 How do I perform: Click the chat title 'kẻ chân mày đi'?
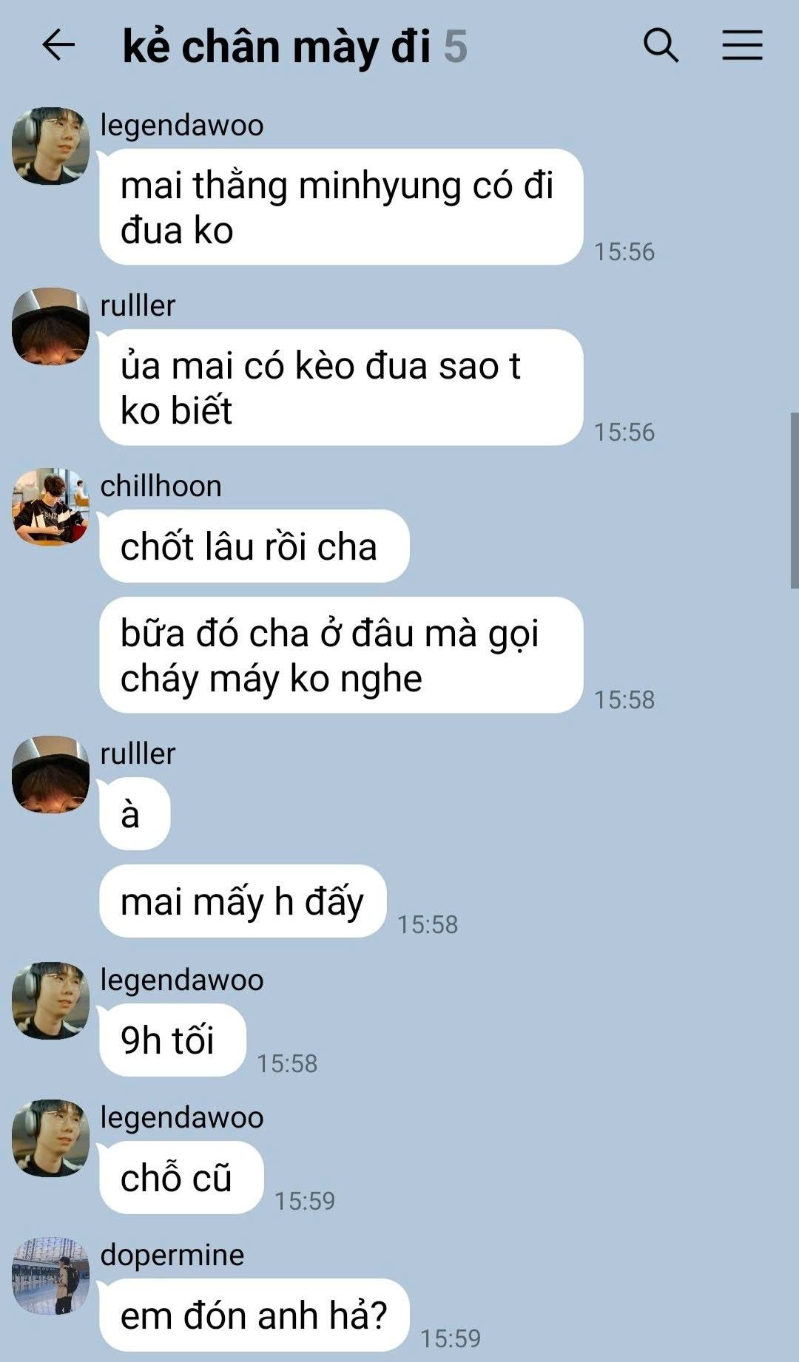277,47
